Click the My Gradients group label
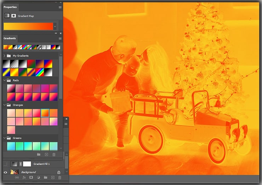The height and width of the screenshot is (185, 262). pyautogui.click(x=21, y=56)
